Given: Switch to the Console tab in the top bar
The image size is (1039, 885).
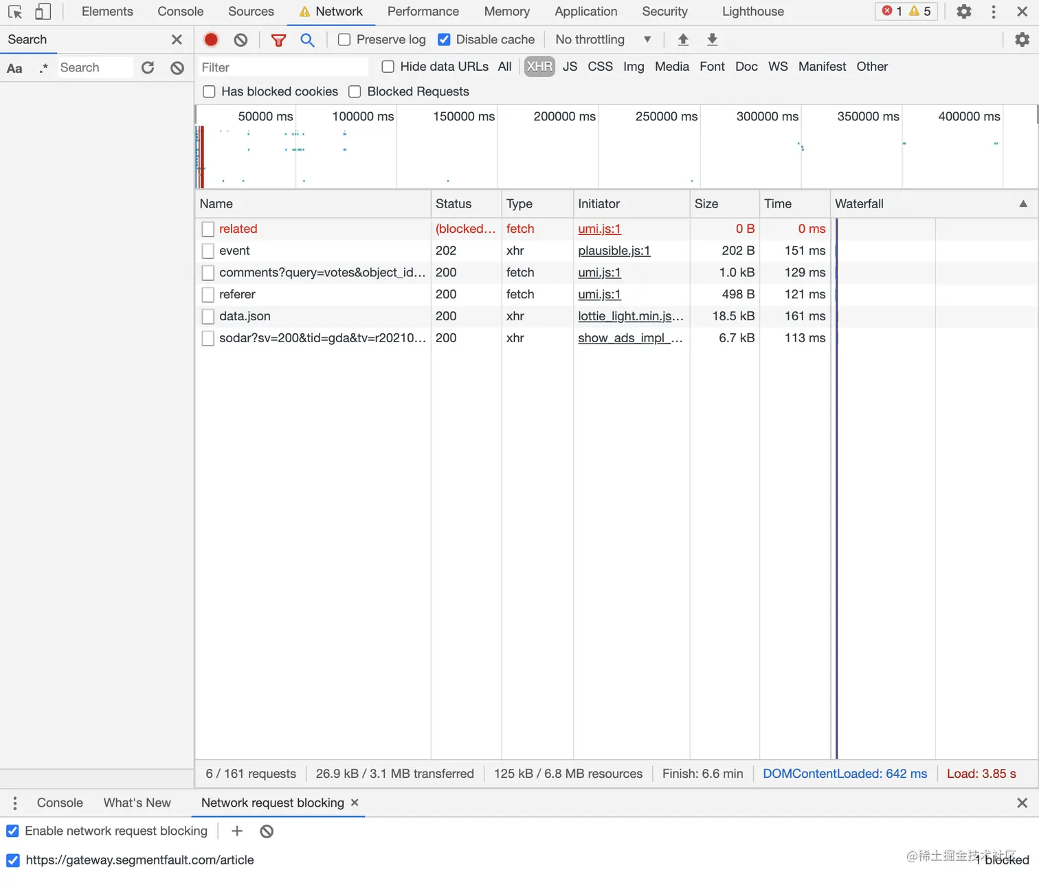Looking at the screenshot, I should 181,12.
